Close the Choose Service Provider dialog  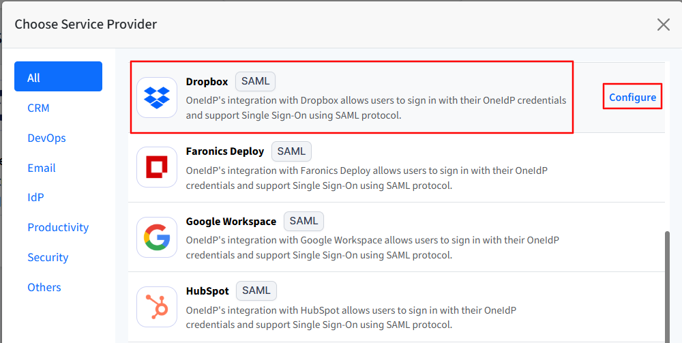coord(664,25)
